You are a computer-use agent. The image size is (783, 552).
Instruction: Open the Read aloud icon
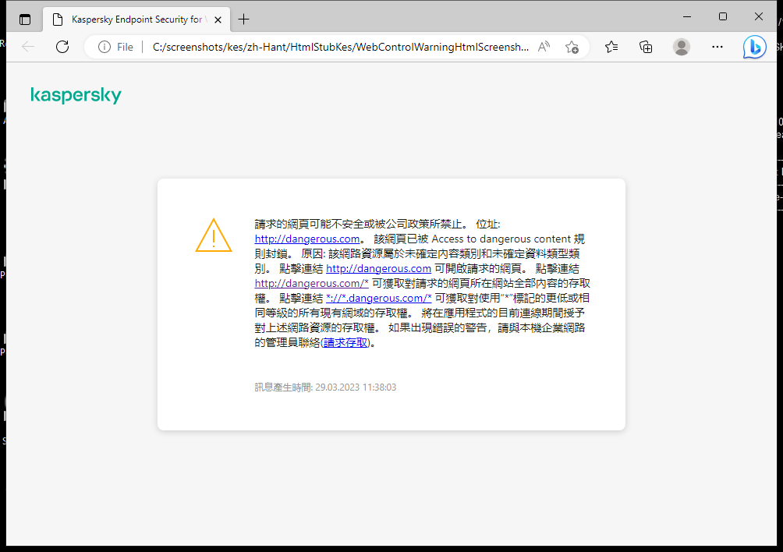point(544,47)
